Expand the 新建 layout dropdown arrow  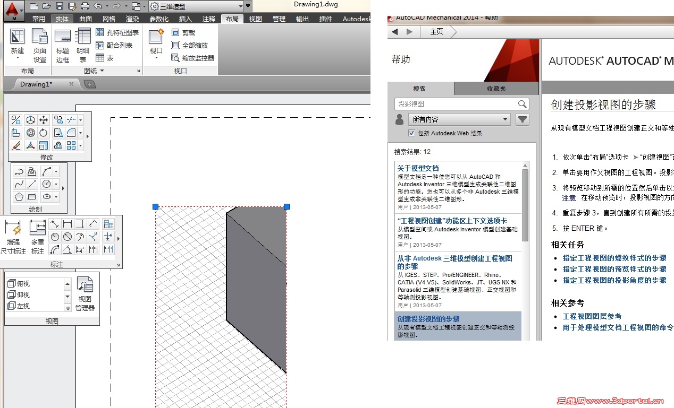18,58
